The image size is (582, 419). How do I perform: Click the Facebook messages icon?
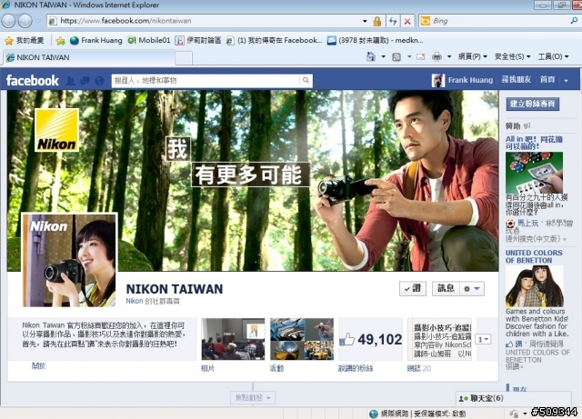85,81
